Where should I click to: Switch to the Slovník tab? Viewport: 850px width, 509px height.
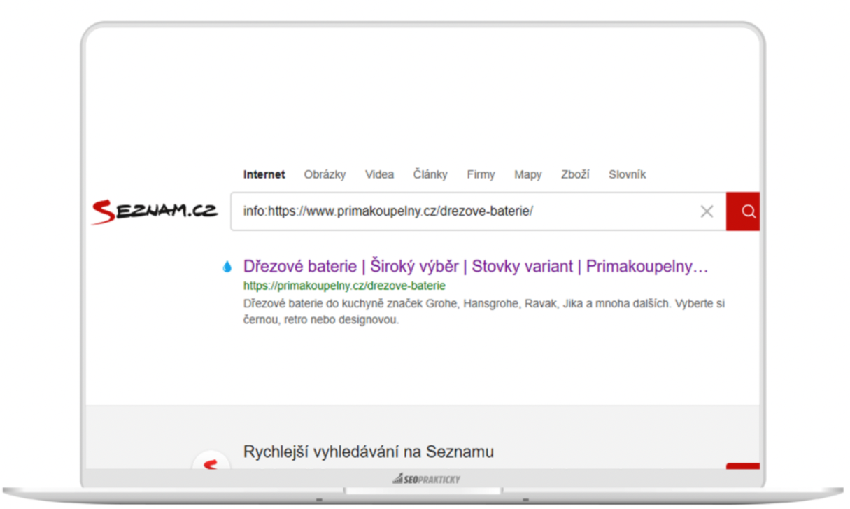pyautogui.click(x=628, y=174)
